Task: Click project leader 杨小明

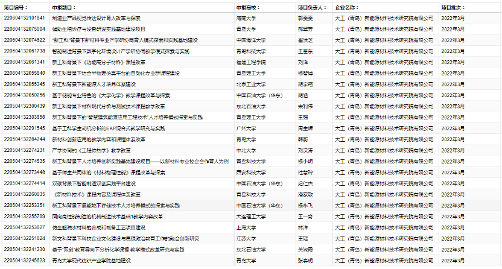Action: click(305, 162)
